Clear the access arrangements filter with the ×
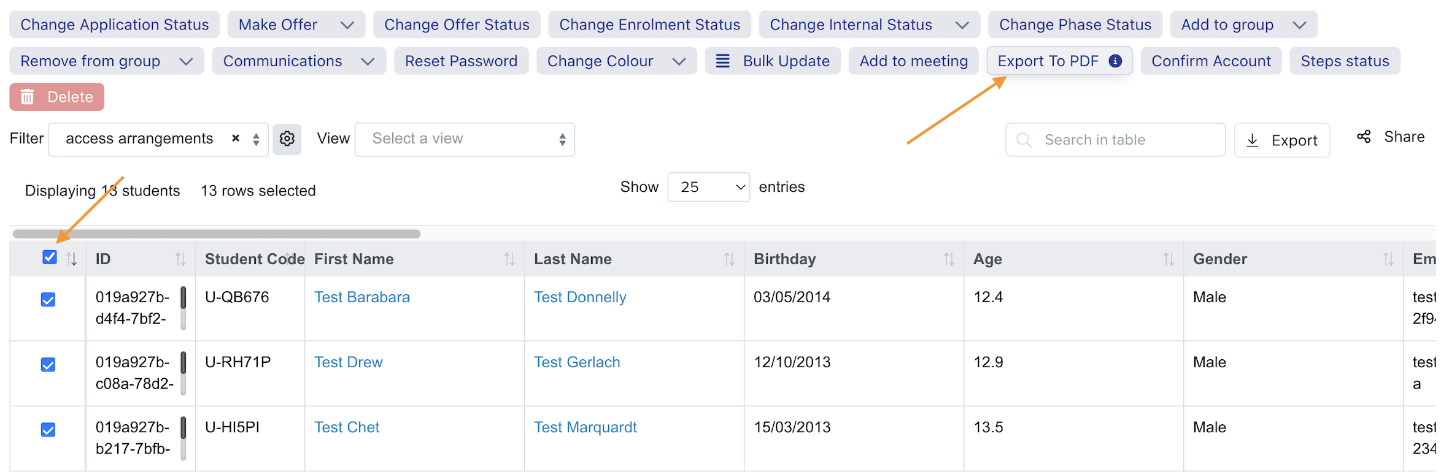The width and height of the screenshot is (1441, 472). click(235, 139)
